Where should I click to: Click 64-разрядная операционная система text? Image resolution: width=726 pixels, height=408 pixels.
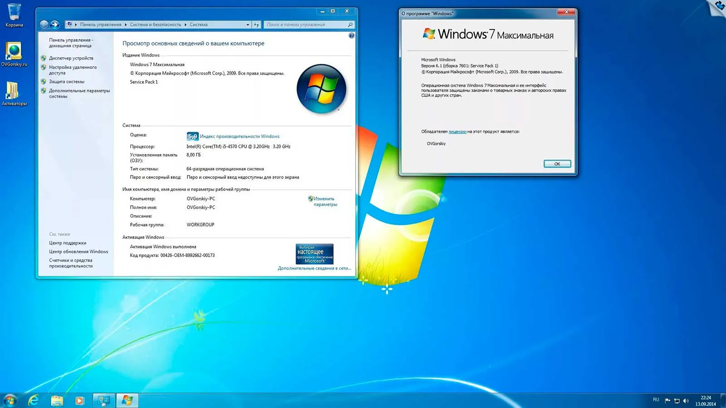pyautogui.click(x=225, y=169)
